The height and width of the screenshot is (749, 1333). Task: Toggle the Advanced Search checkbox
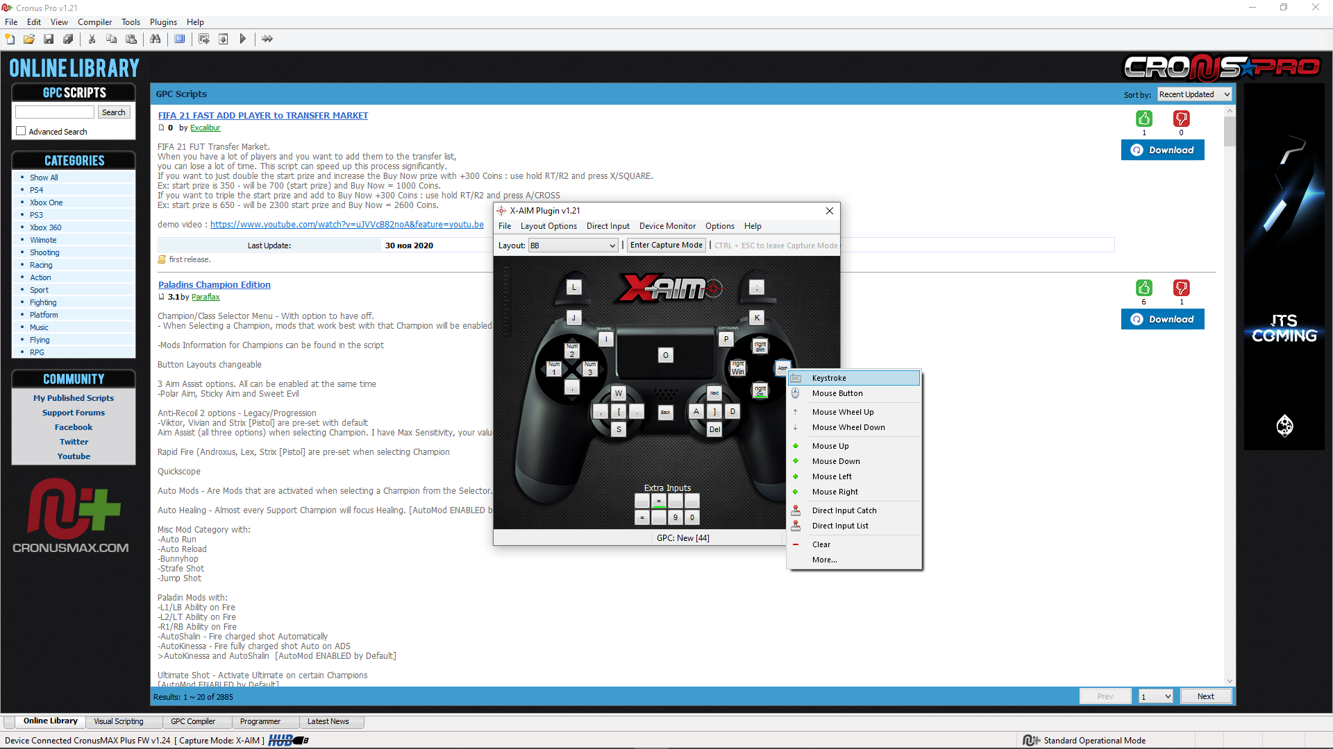tap(21, 132)
